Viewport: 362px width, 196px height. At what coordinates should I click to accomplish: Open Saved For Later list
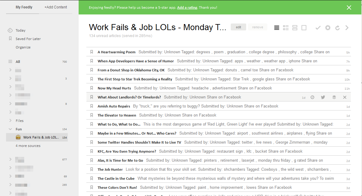(28, 39)
